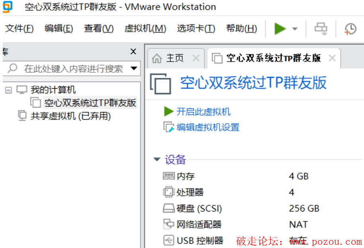
Task: Click the 我的计算机 monitor icon
Action: [22, 90]
